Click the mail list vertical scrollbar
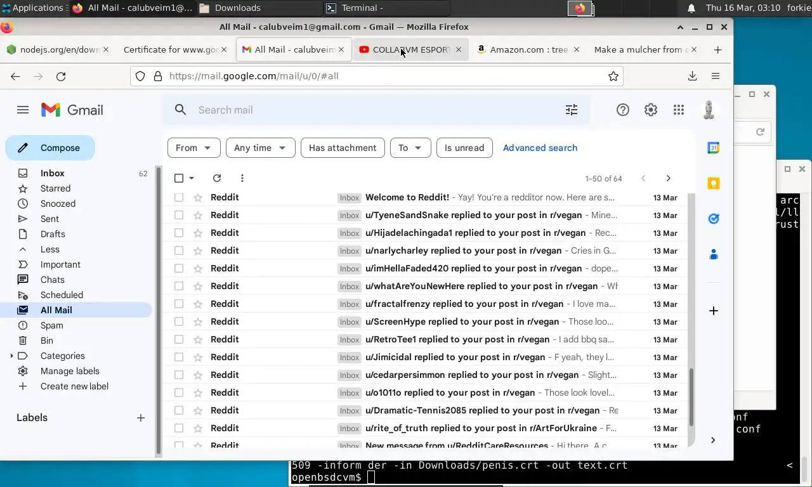Viewport: 812px width, 487px height. 691,398
